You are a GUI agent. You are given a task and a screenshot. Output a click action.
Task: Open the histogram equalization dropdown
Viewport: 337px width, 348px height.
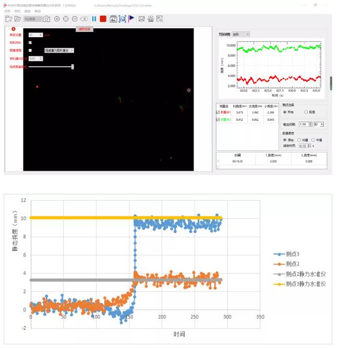point(59,51)
